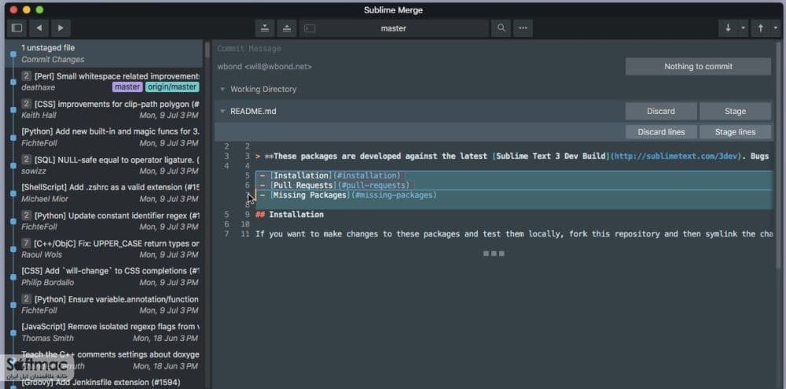Open the more options ellipsis button

[x=523, y=28]
